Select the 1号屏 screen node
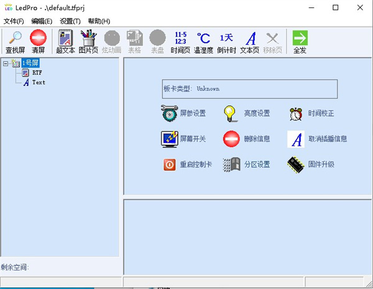Screen dimensions: 373x289 tap(30, 63)
